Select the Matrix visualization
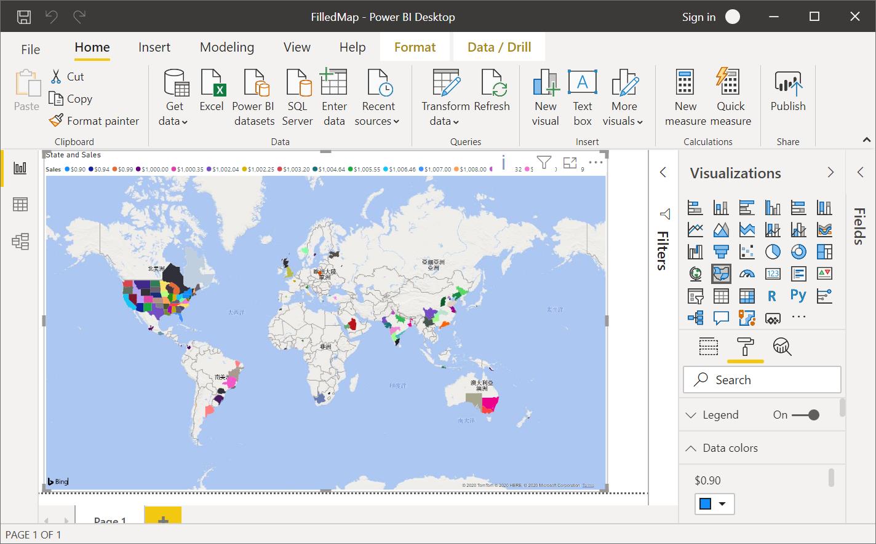The height and width of the screenshot is (544, 876). point(747,296)
